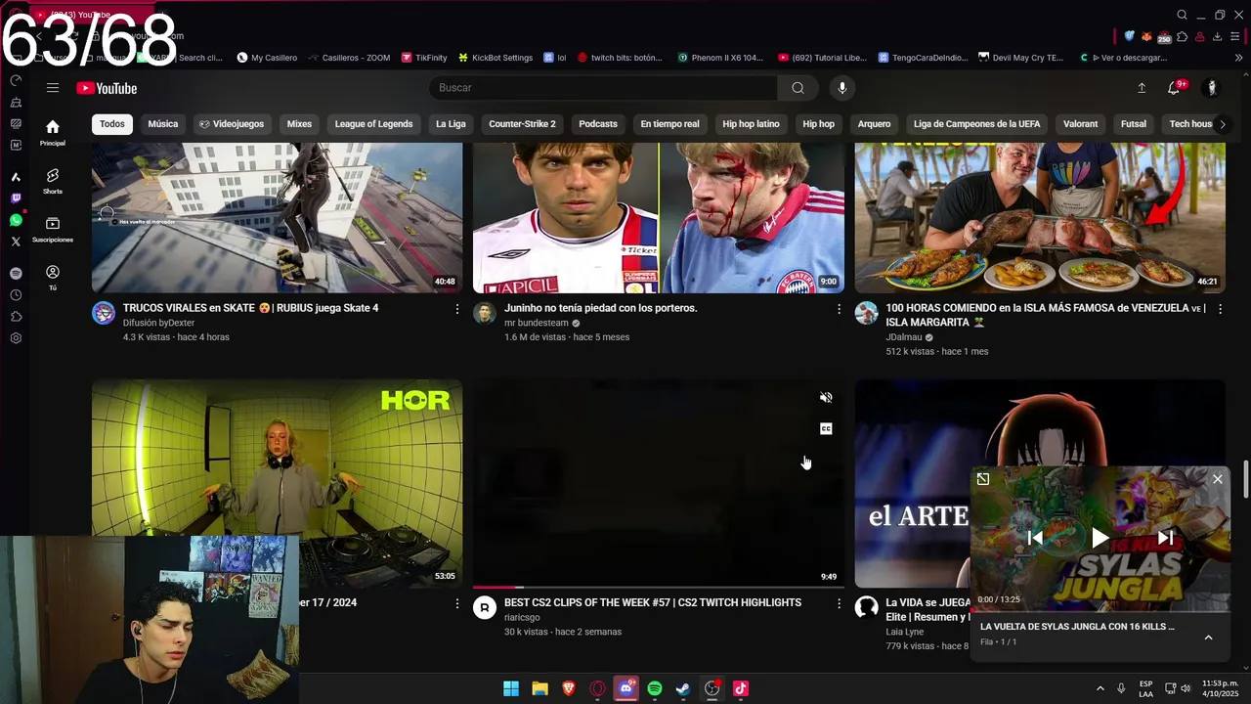This screenshot has width=1251, height=704.
Task: Open Discord from the Windows taskbar
Action: point(626,688)
